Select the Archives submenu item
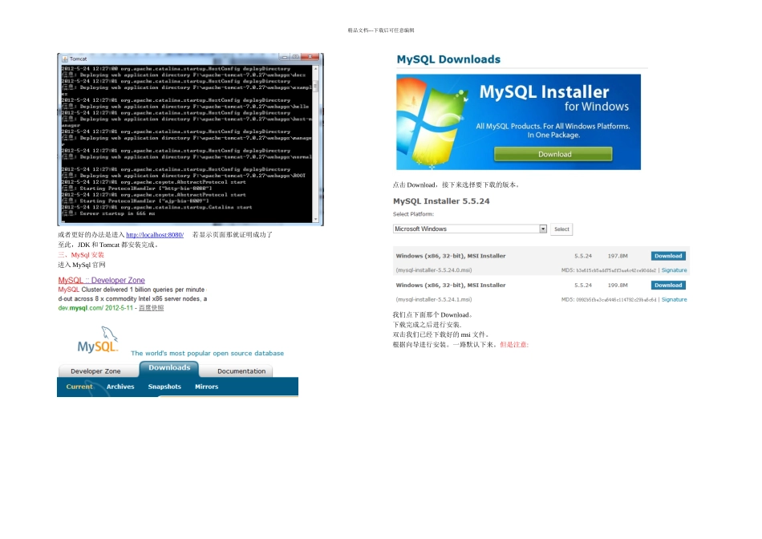 tap(120, 387)
